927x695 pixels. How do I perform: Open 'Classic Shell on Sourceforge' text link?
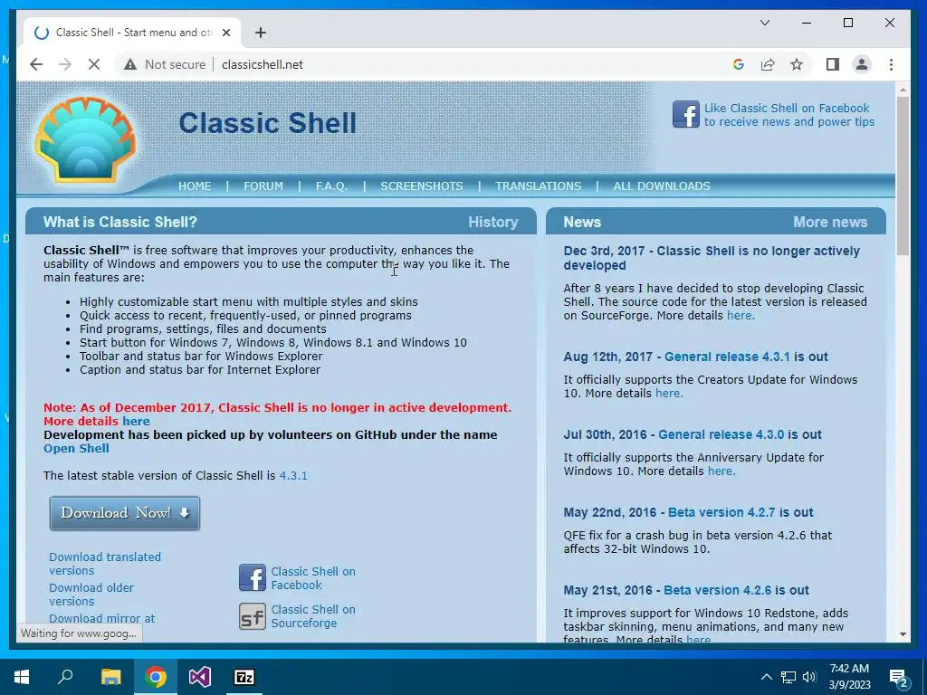312,615
